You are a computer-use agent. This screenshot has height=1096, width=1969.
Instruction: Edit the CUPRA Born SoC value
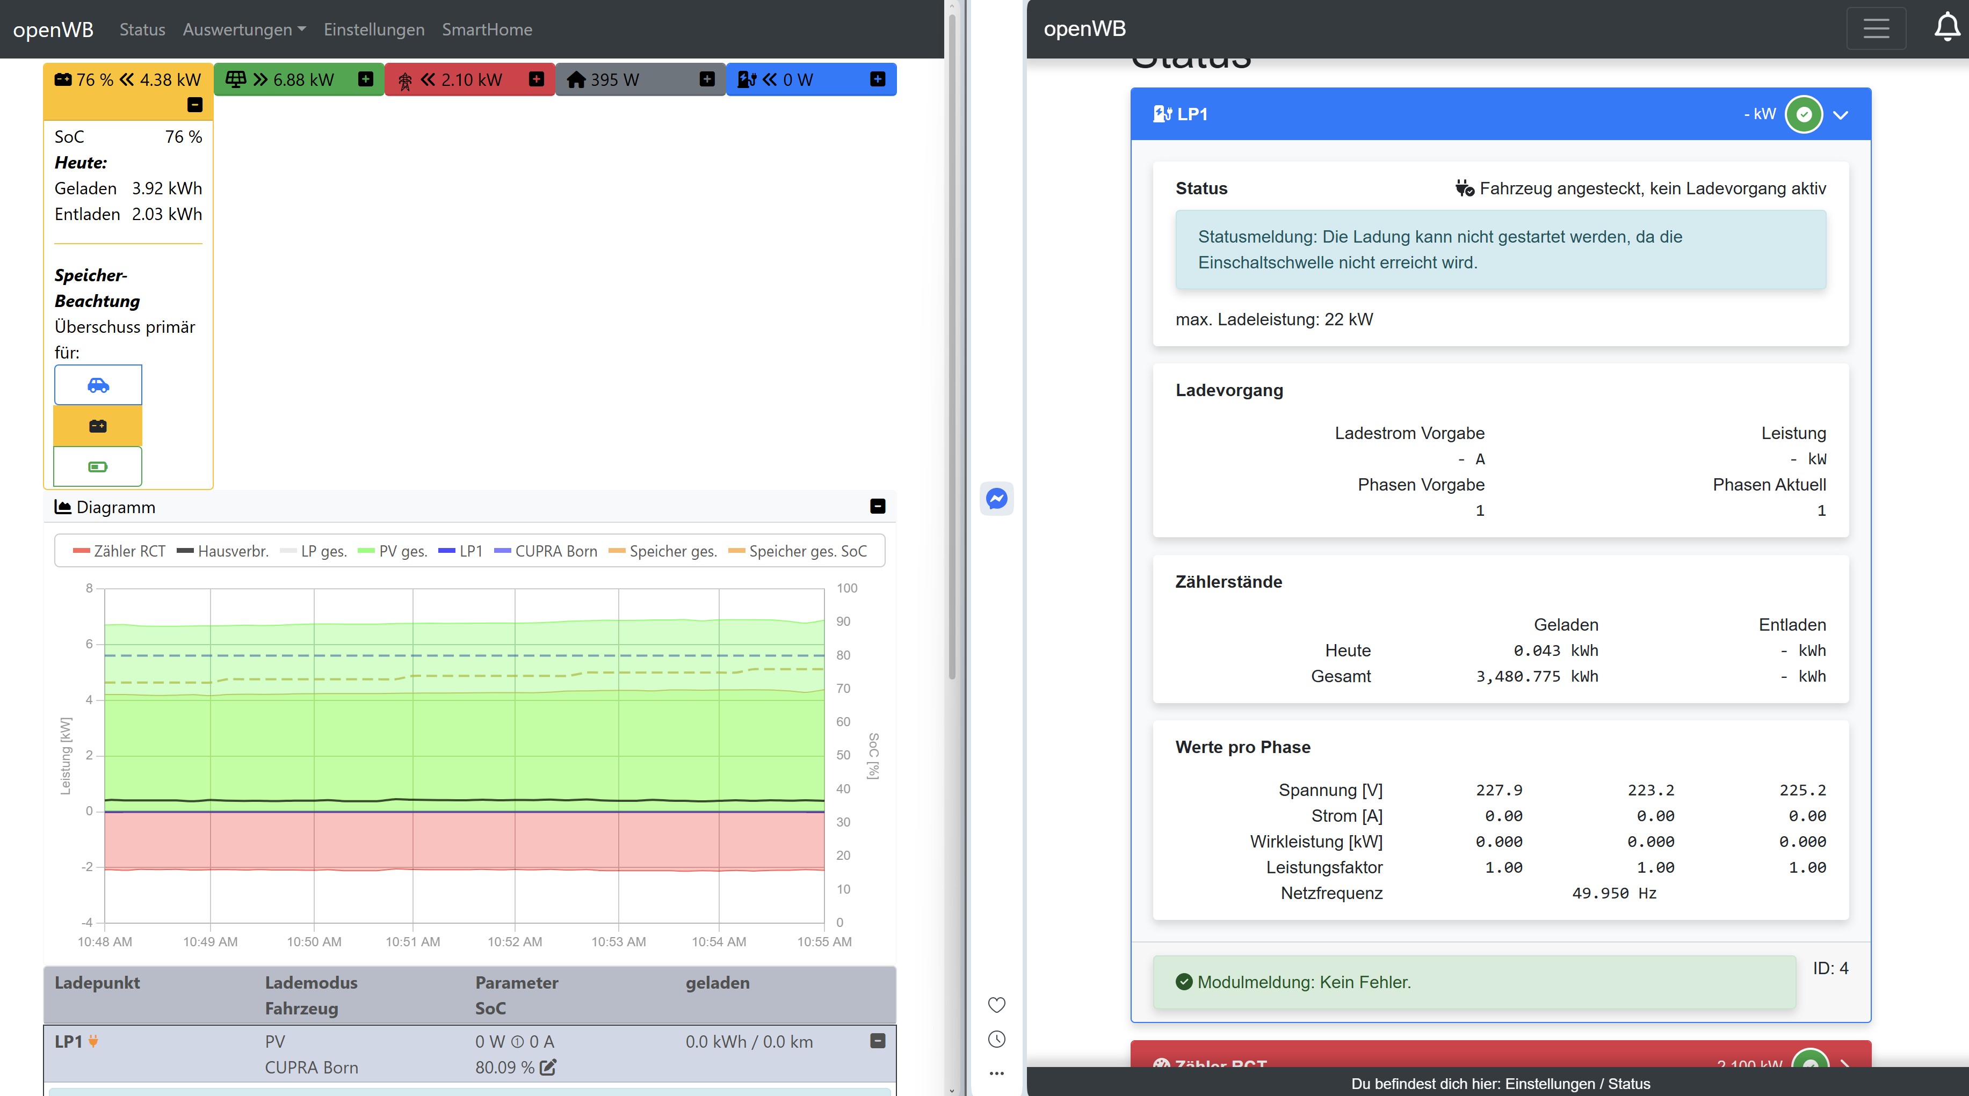pos(548,1067)
